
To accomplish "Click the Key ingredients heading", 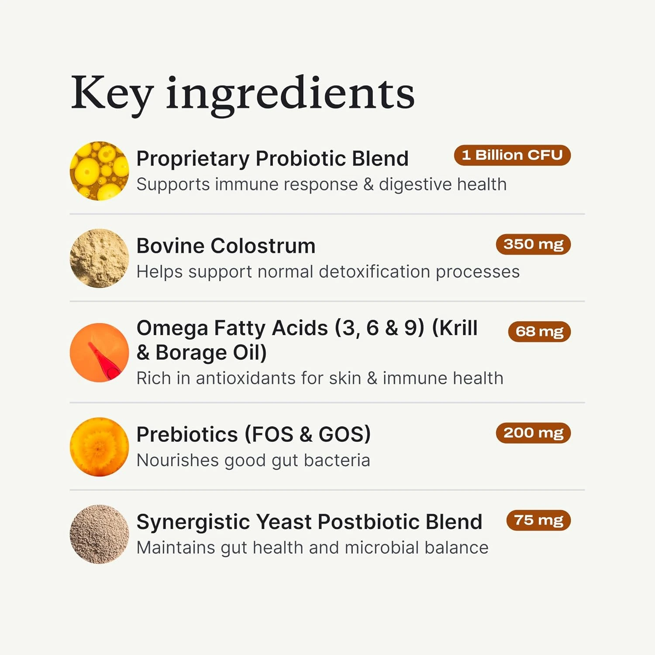I will pyautogui.click(x=242, y=93).
